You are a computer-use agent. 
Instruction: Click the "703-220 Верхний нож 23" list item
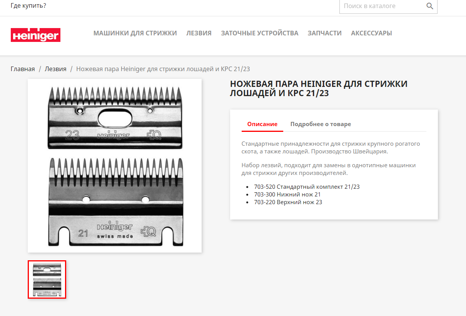coord(288,202)
